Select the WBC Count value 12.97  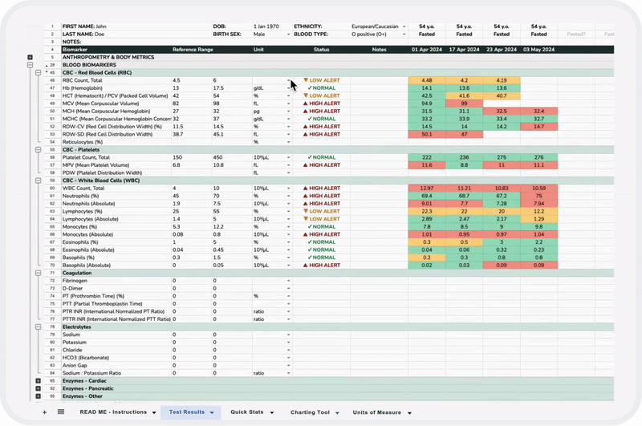[427, 189]
